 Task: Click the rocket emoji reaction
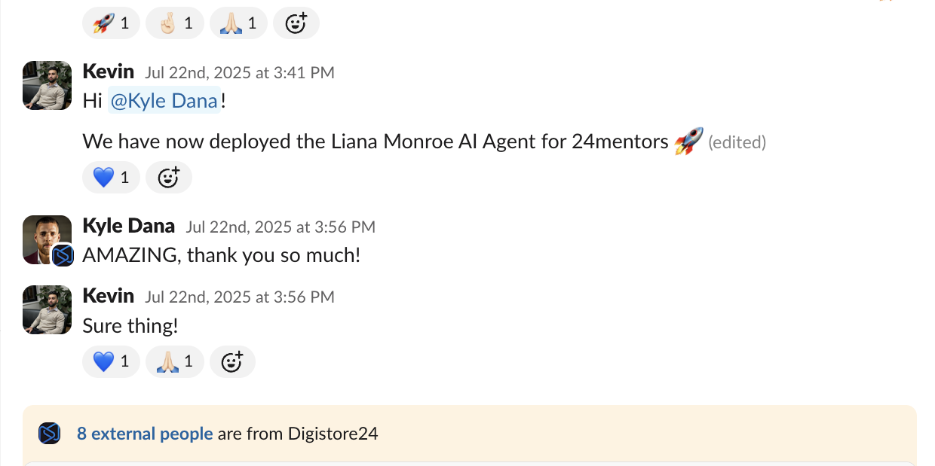tap(110, 23)
